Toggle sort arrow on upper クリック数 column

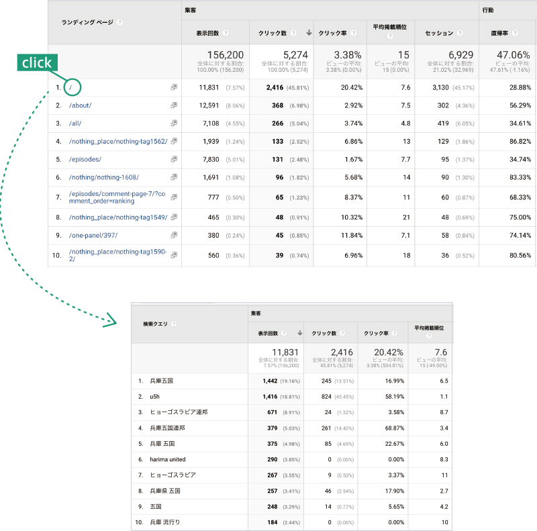click(x=309, y=33)
